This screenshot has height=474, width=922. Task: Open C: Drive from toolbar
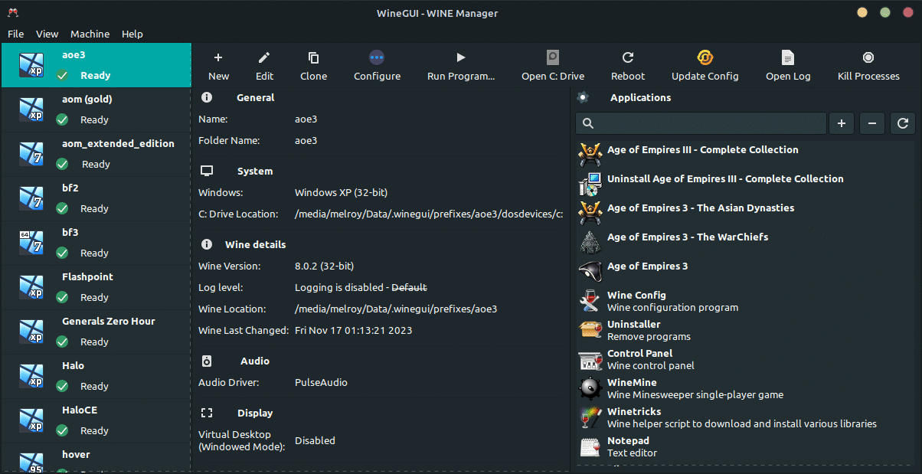[553, 58]
